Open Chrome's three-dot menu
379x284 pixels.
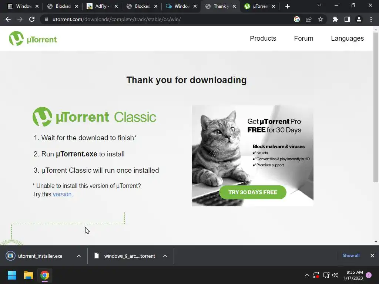pyautogui.click(x=371, y=19)
